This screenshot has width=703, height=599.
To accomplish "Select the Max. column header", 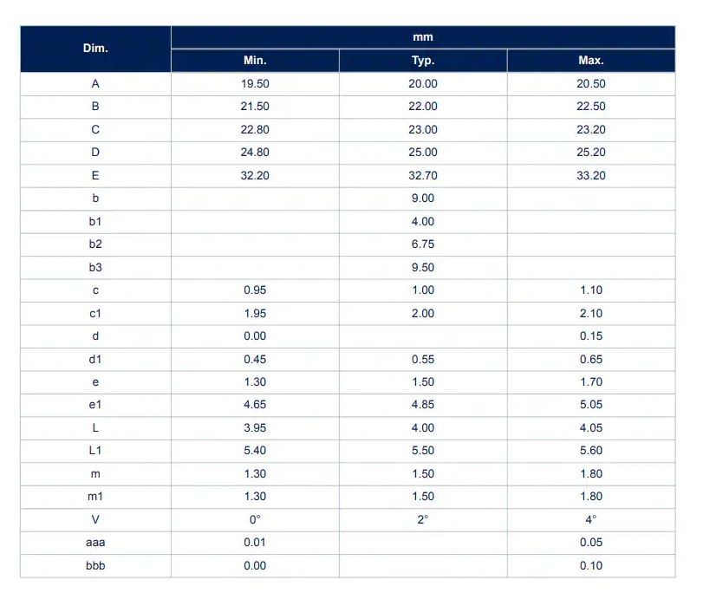I will point(590,61).
